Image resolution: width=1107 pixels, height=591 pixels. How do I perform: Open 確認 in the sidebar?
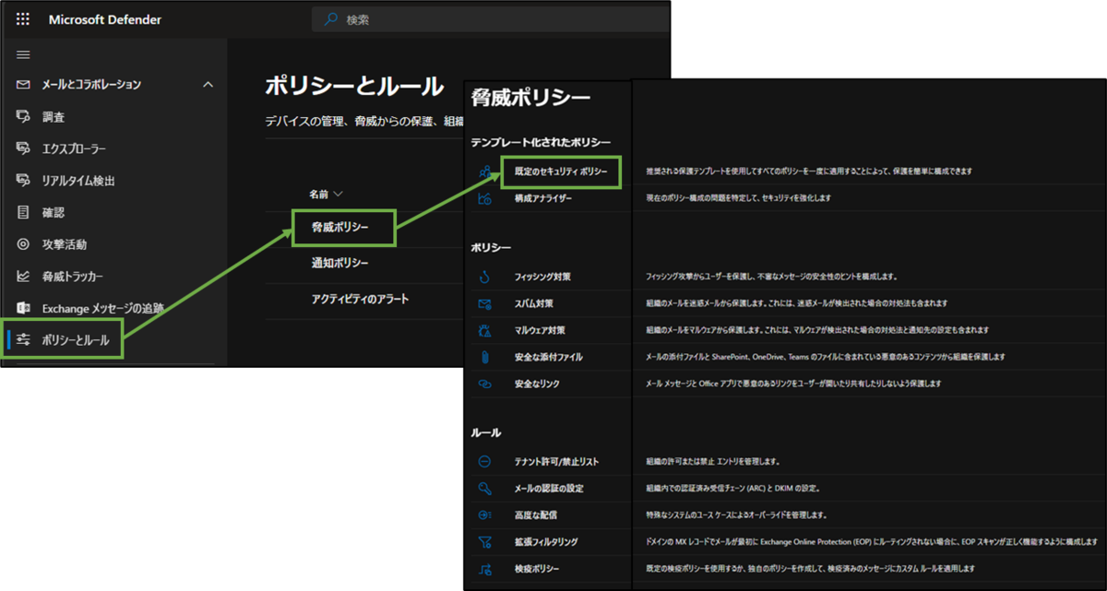tap(54, 212)
